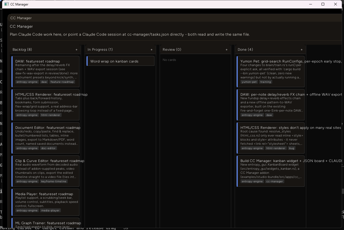Click the 'feature-roadmap' tag

coord(62,82)
